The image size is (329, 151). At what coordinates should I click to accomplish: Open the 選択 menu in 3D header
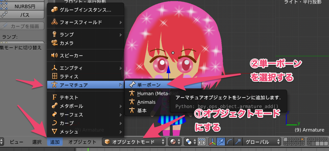(37, 142)
